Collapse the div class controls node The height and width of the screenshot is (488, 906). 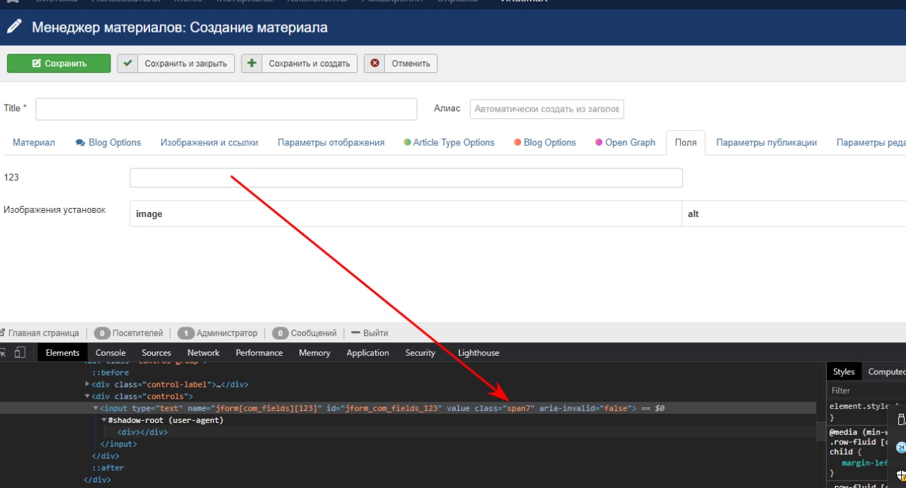(x=87, y=396)
